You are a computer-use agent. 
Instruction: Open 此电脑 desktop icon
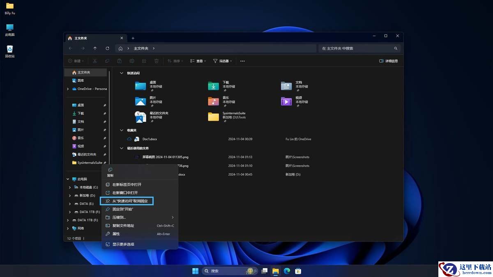click(x=10, y=30)
